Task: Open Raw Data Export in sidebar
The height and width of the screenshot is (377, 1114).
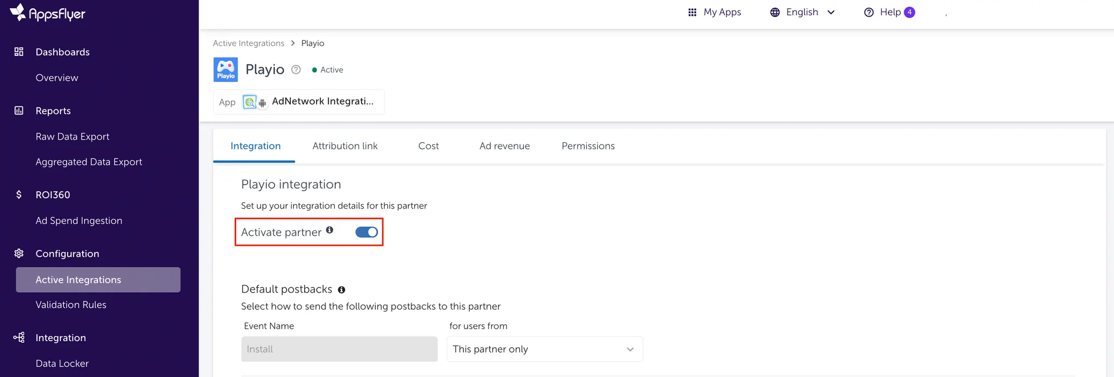Action: [72, 136]
